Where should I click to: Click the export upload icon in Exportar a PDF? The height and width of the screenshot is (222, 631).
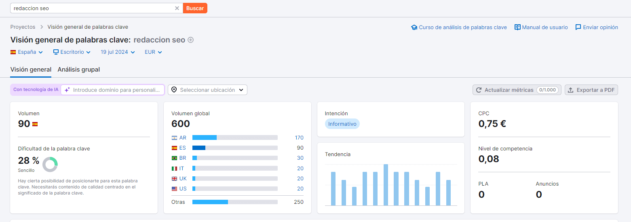571,90
